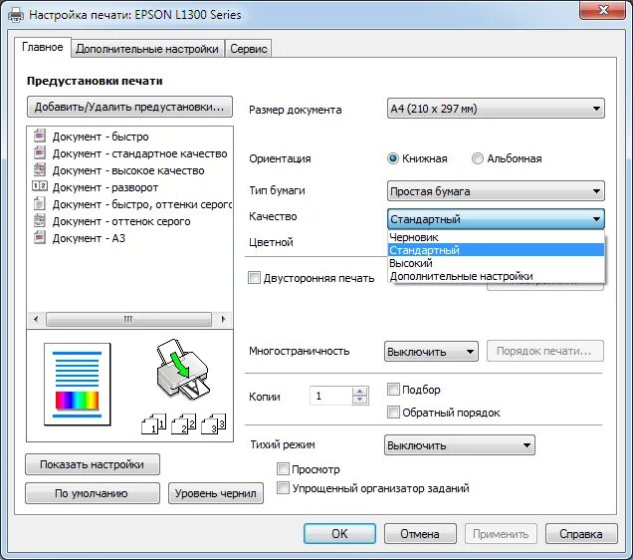633x560 pixels.
Task: Click left arrow of presets scrollbar
Action: [x=36, y=319]
